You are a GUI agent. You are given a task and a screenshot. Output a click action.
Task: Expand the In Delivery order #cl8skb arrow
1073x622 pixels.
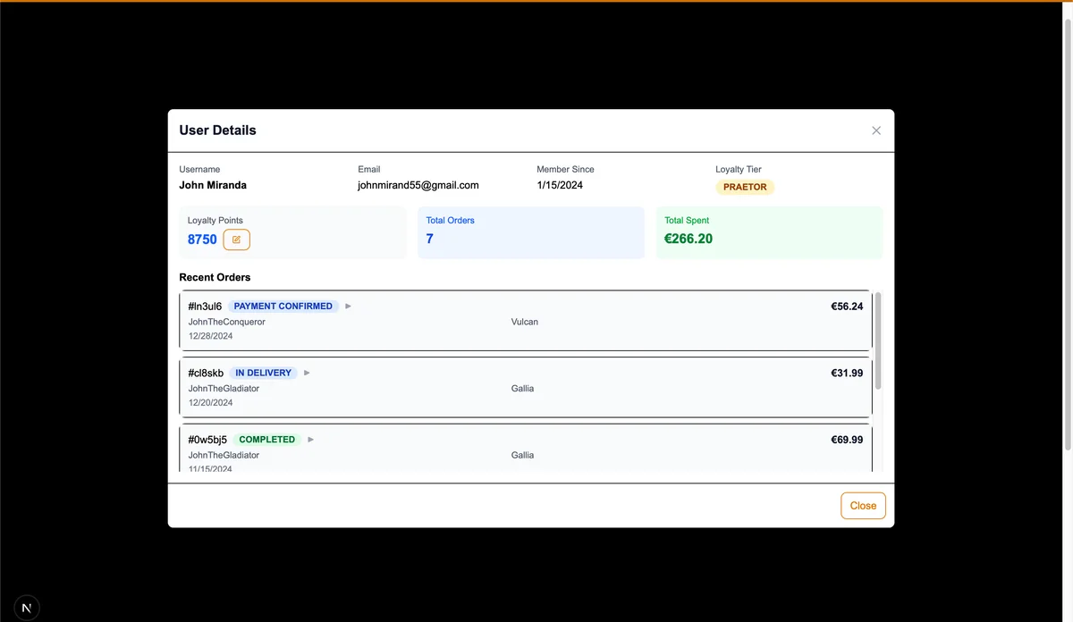[307, 373]
